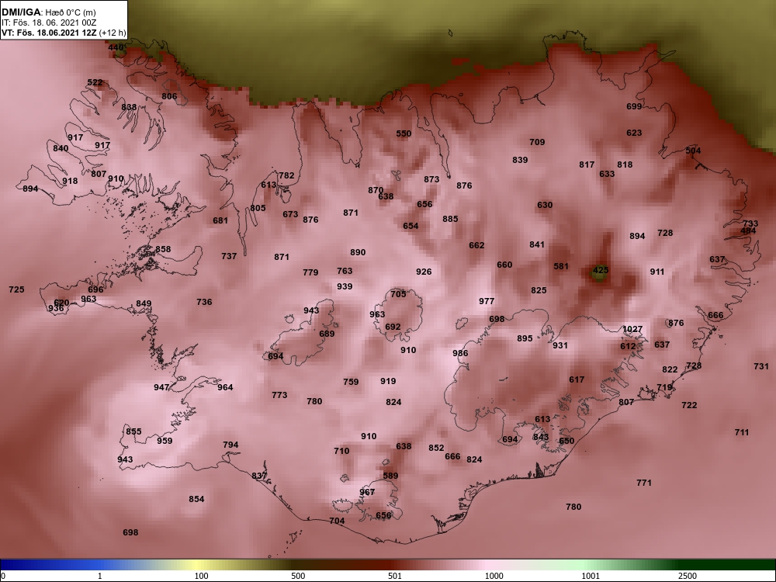
Task: Click the map value 986
Action: pyautogui.click(x=460, y=353)
